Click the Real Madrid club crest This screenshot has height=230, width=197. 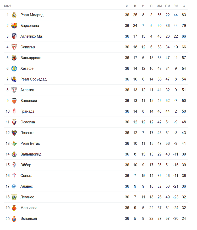[14, 15]
